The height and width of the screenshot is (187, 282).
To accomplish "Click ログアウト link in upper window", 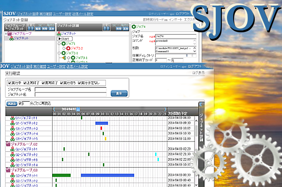I will tap(182, 14).
